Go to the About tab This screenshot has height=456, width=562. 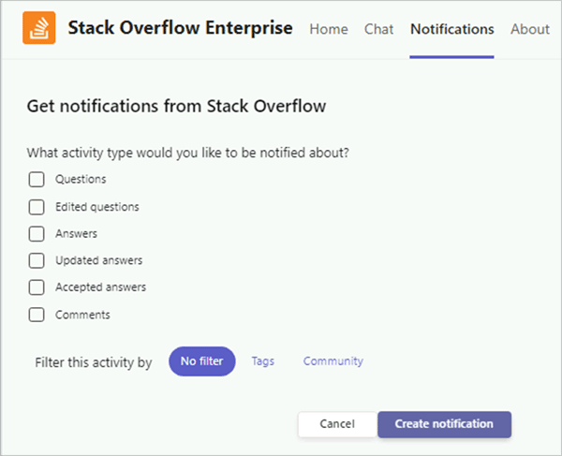tap(529, 29)
